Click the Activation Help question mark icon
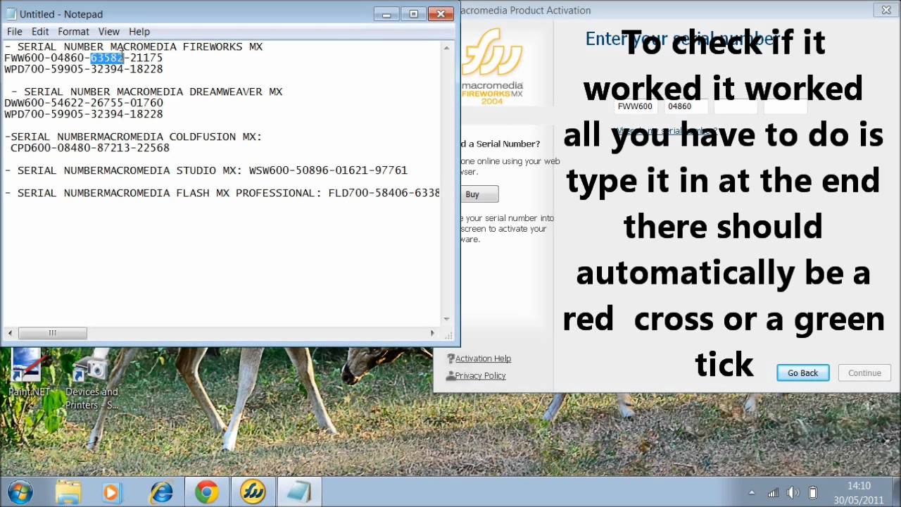This screenshot has width=901, height=507. point(450,358)
